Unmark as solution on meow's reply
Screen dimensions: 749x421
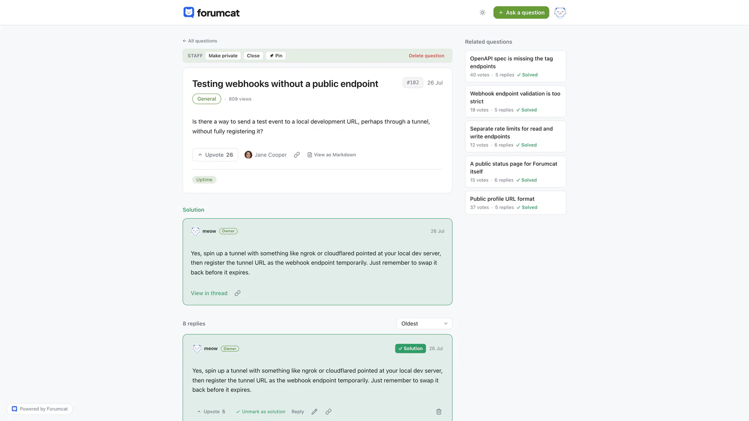point(260,412)
